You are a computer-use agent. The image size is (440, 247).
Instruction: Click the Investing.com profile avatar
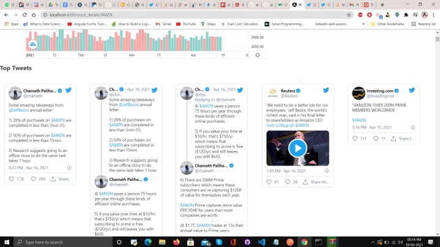(x=359, y=93)
